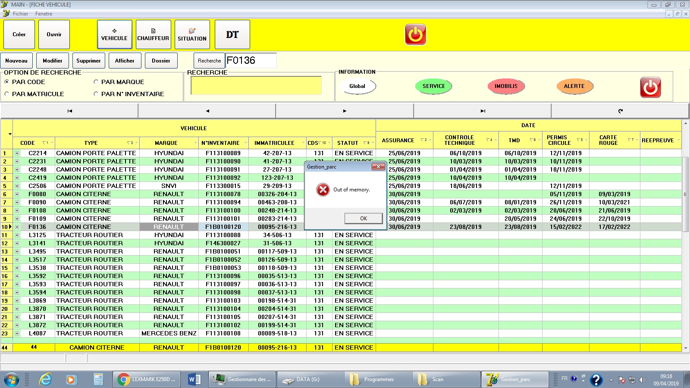Open MARQUE column filter dropdown
This screenshot has height=388, width=690.
(195, 143)
